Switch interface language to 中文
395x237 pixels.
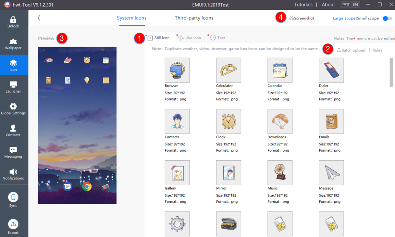(x=345, y=4)
